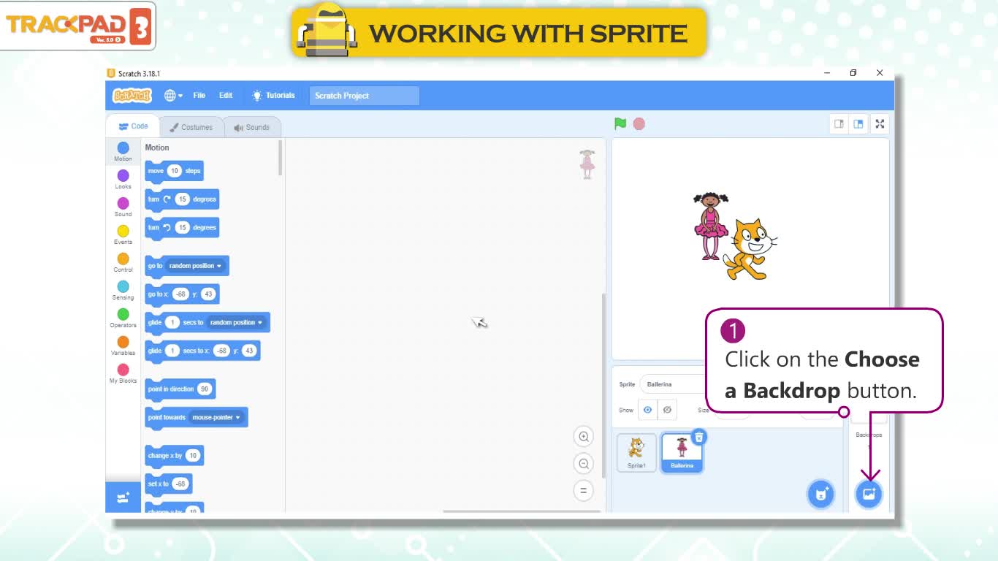
Task: Click the cat sprite on stage
Action: (750, 250)
